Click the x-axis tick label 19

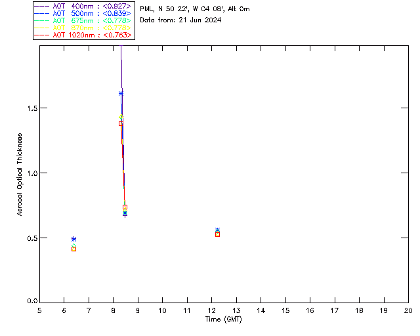click(384, 310)
